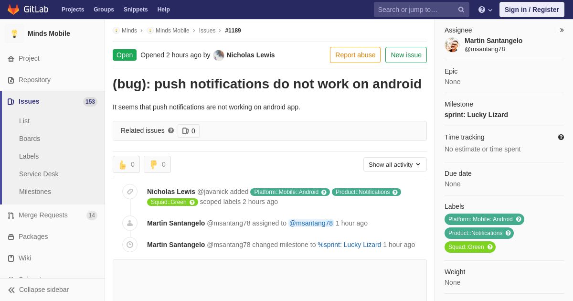Image resolution: width=573 pixels, height=301 pixels.
Task: Open the Minds Mobile breadcrumb link
Action: click(172, 31)
